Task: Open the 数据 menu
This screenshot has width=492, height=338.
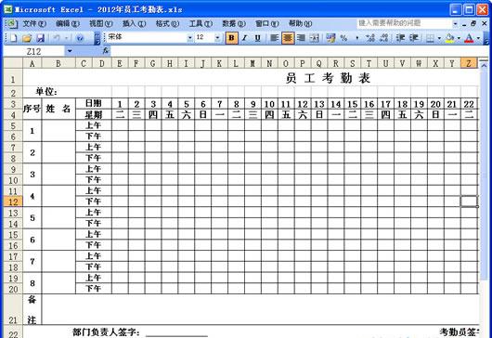Action: pyautogui.click(x=234, y=23)
